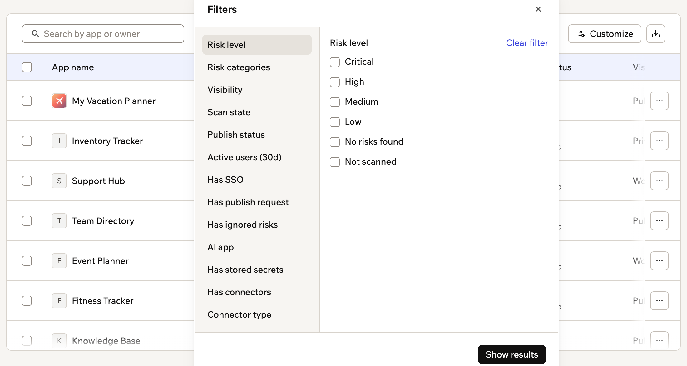Select the My Vacation Planner row checkbox
This screenshot has width=687, height=366.
[x=27, y=101]
